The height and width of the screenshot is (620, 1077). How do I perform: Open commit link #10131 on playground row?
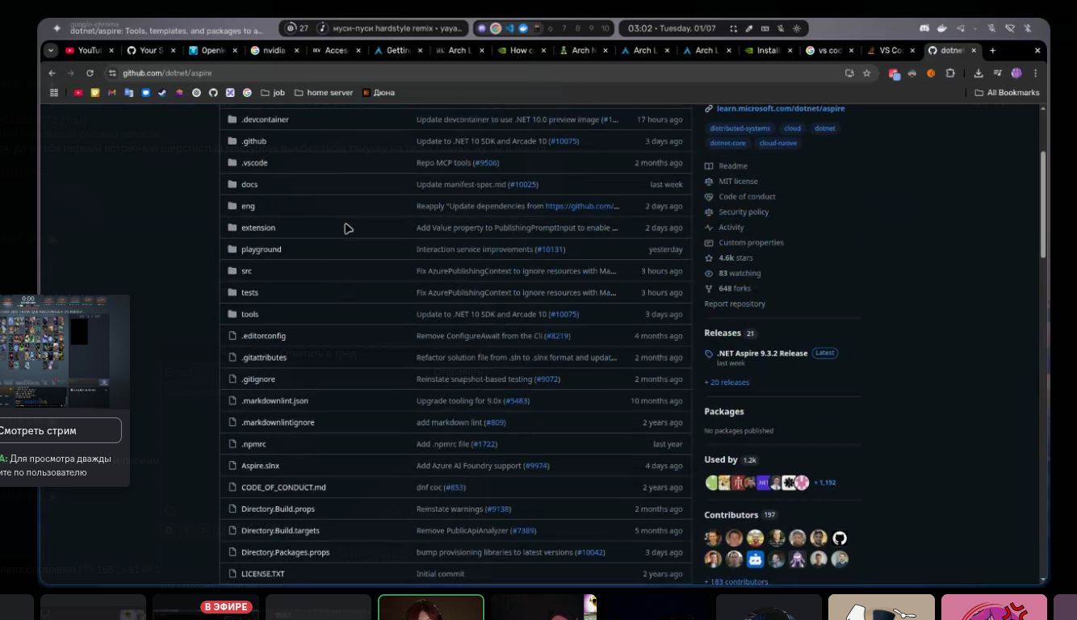(550, 249)
